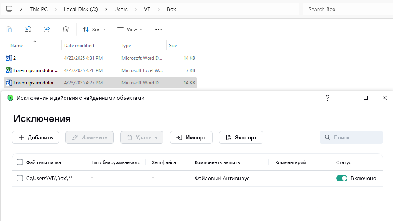
Task: Click the Компоненты защиты column header
Action: point(217,162)
